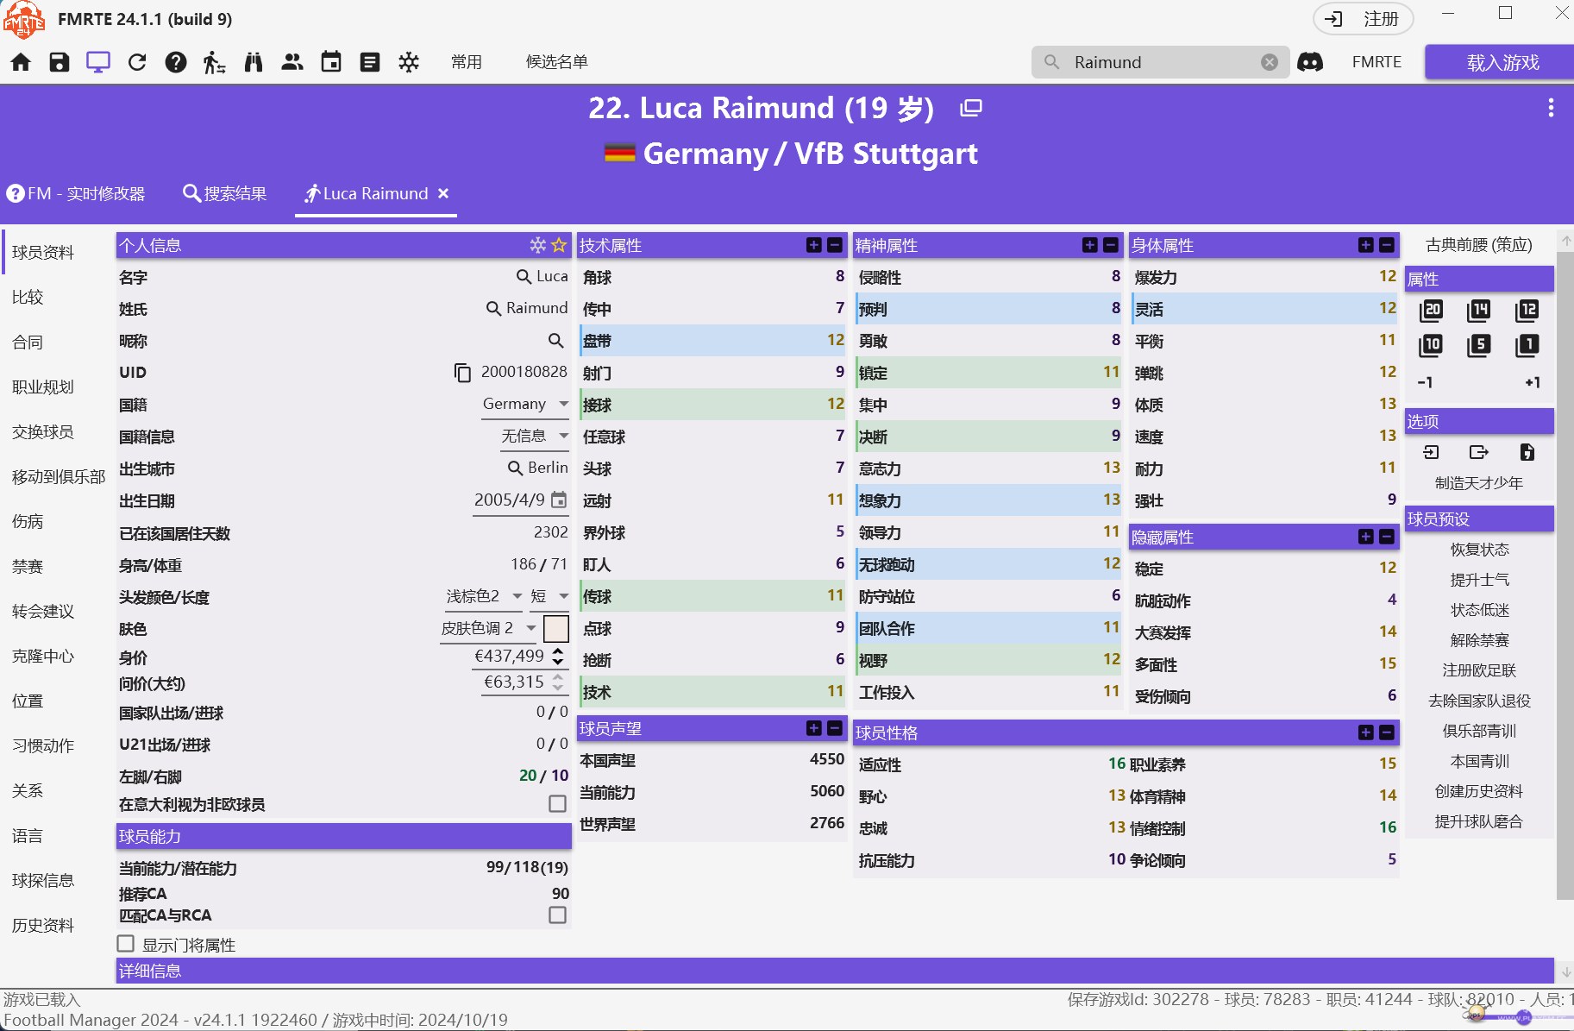Copy the UID with the copy icon
The height and width of the screenshot is (1031, 1574).
[x=462, y=372]
